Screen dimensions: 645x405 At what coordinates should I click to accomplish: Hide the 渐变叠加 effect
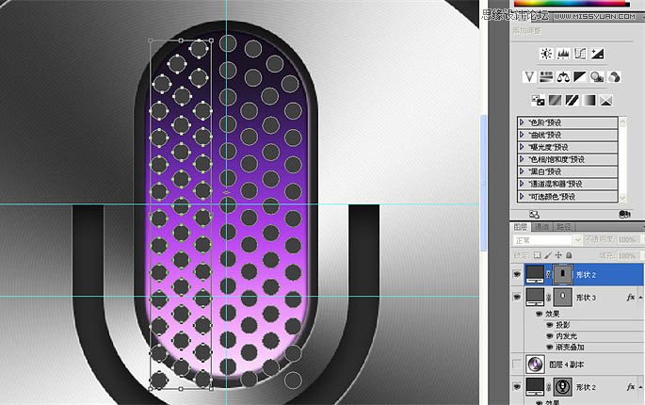[549, 348]
